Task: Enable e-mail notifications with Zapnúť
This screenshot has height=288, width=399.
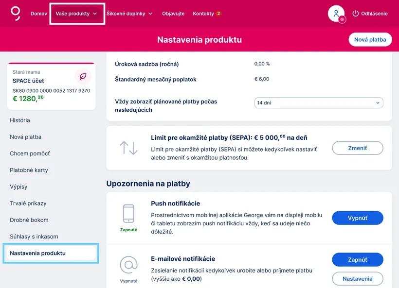Action: pos(357,260)
